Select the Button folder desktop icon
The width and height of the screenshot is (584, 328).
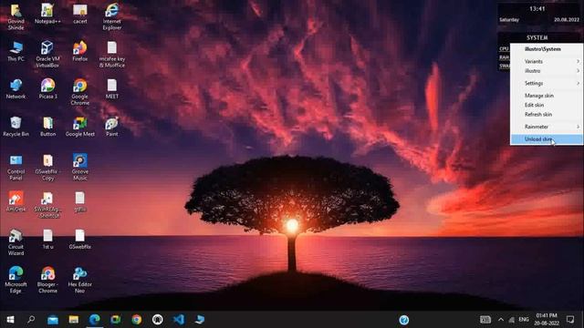point(47,127)
